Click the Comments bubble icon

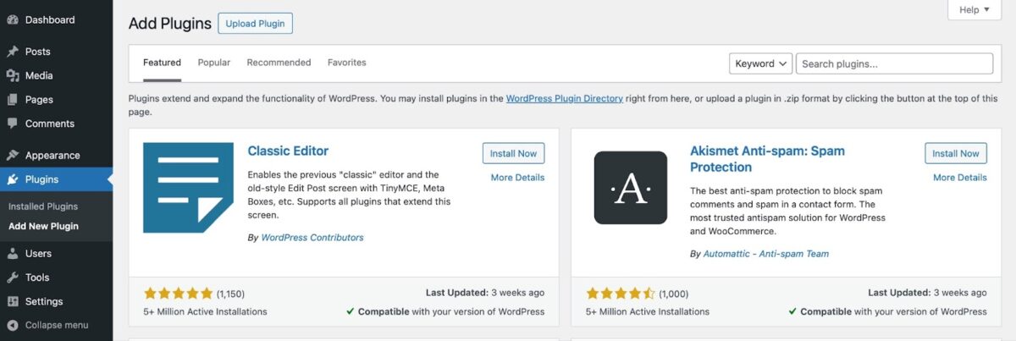(x=13, y=124)
